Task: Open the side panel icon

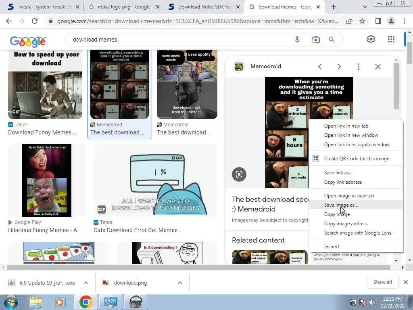Action: coord(378,21)
